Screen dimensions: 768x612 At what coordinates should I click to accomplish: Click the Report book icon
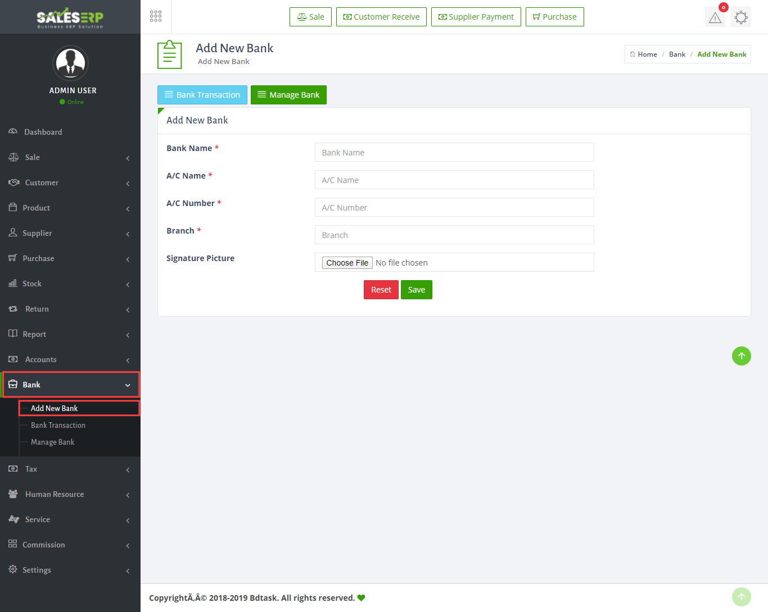pos(13,334)
